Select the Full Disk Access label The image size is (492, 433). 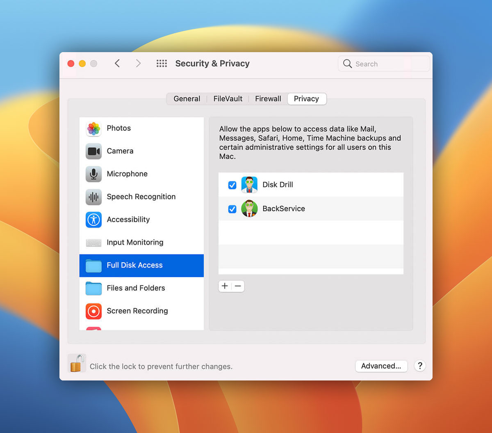[135, 265]
